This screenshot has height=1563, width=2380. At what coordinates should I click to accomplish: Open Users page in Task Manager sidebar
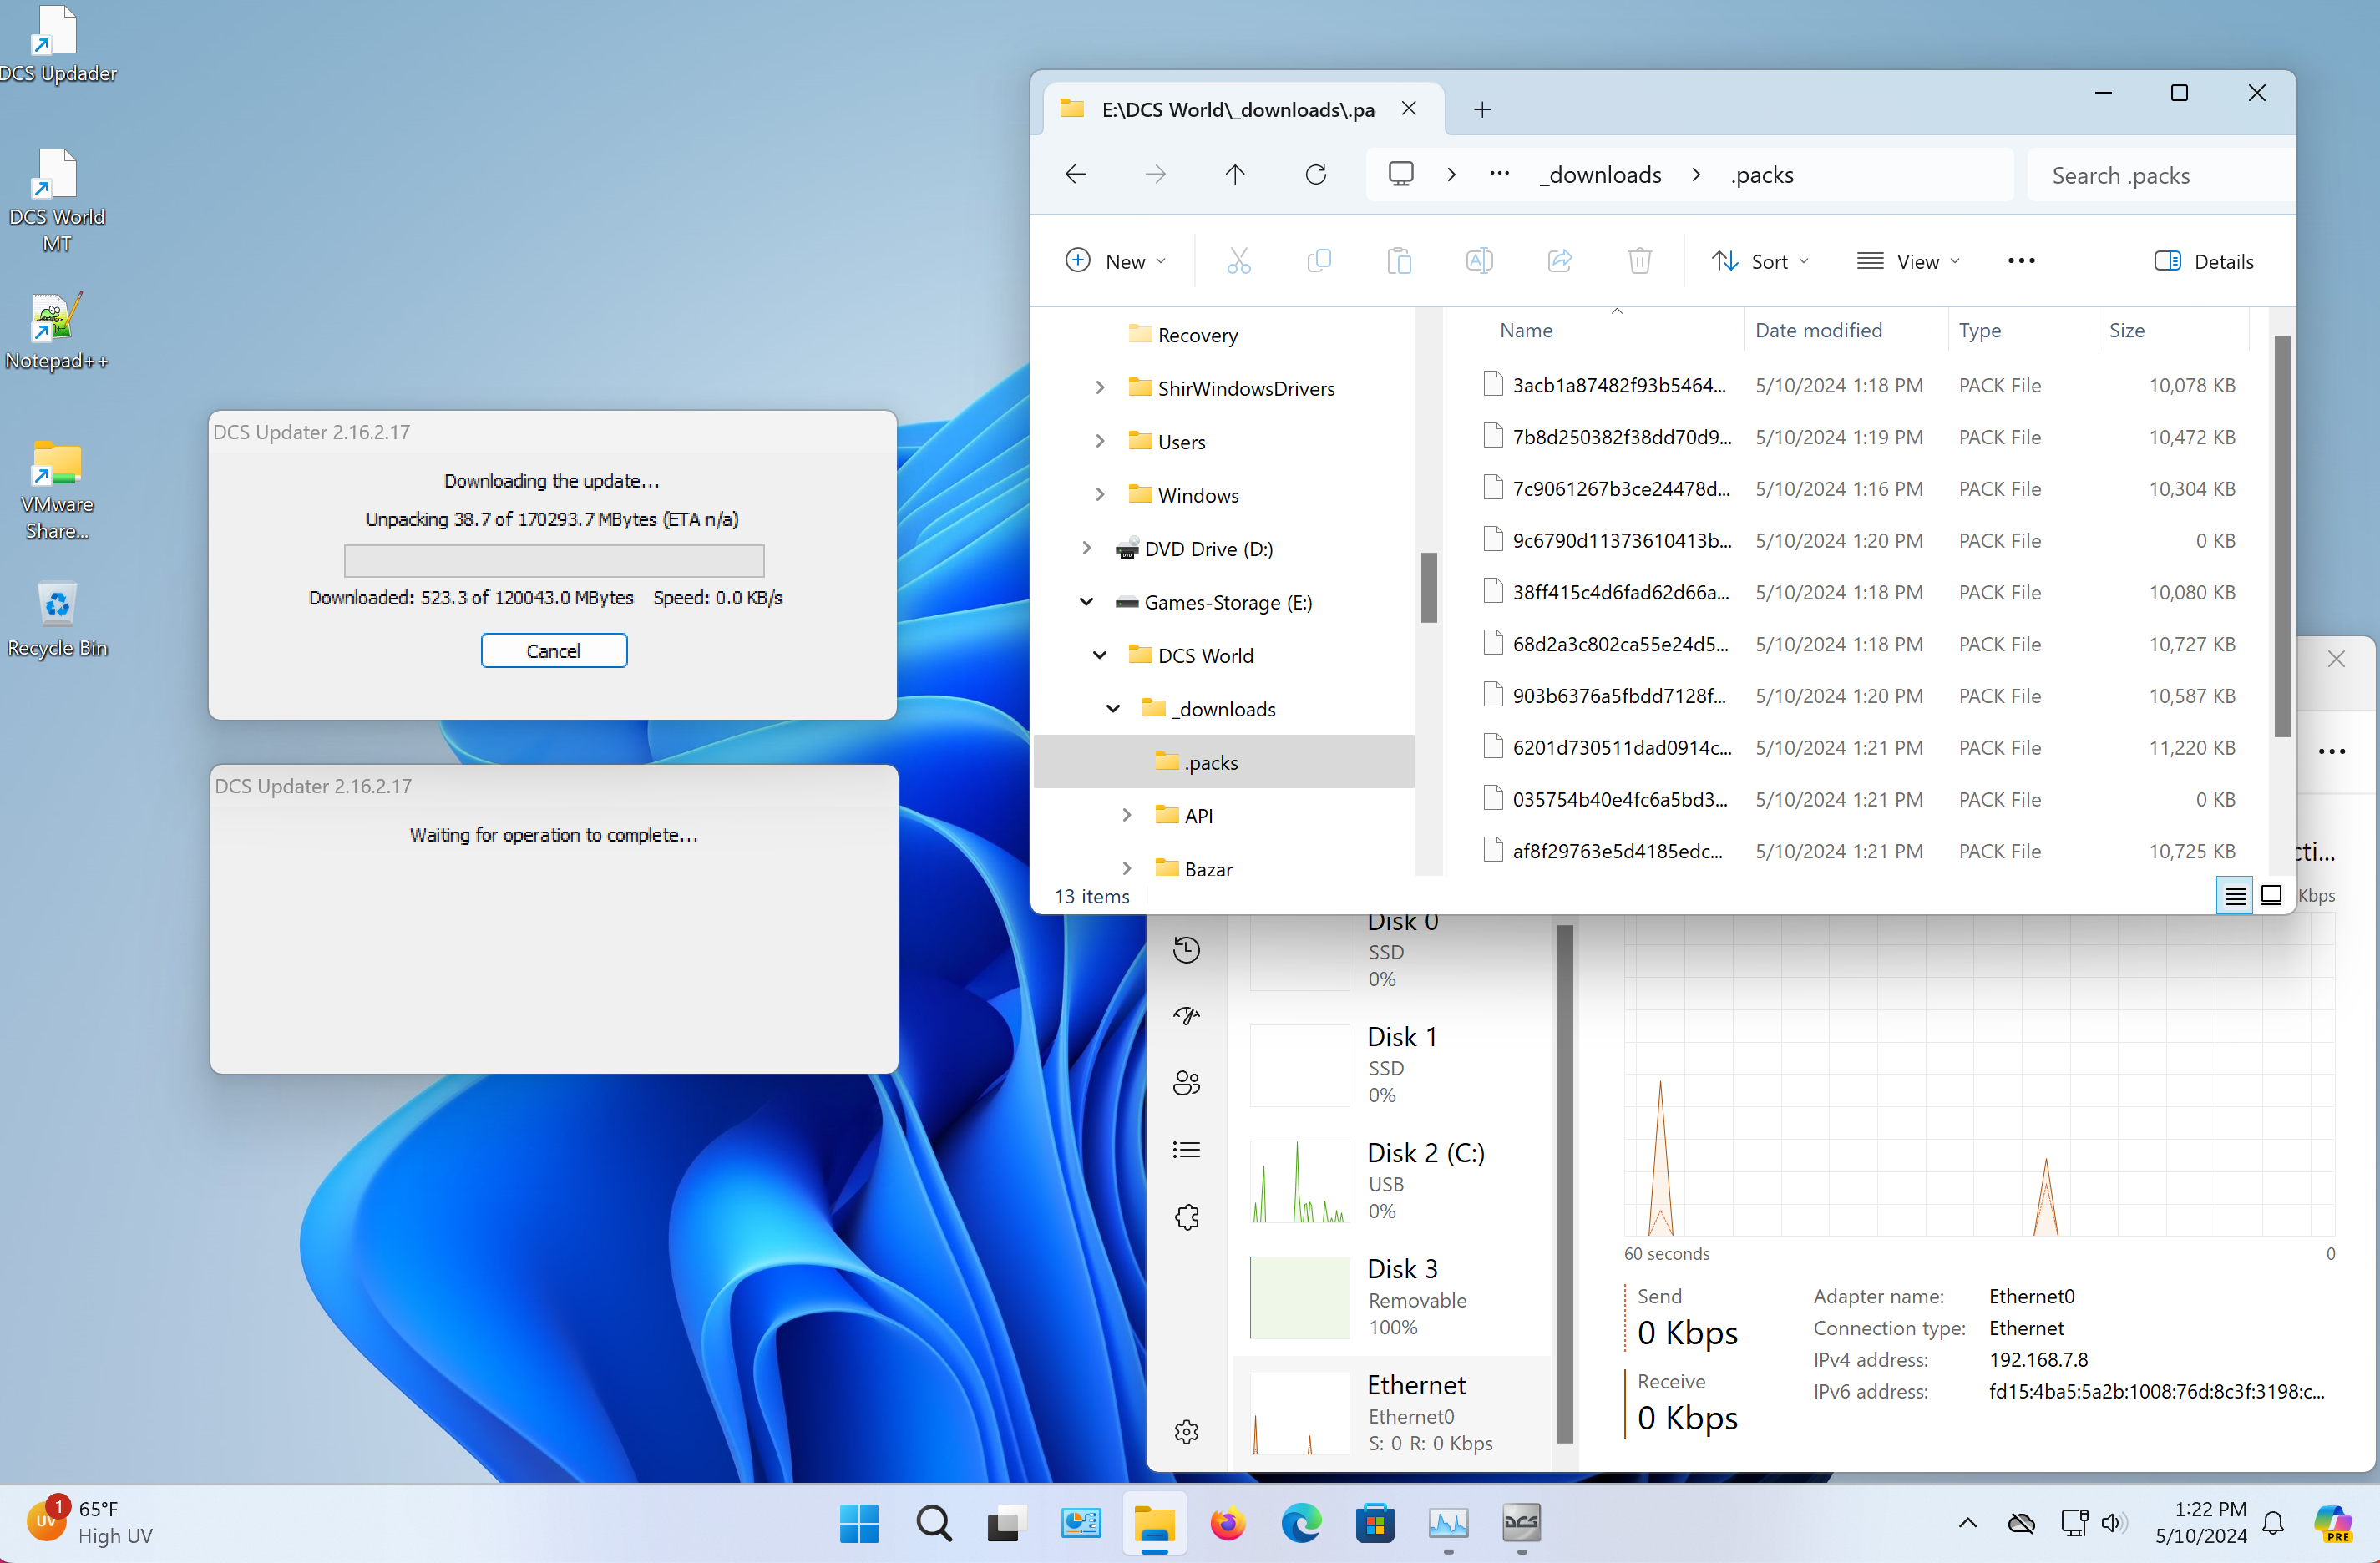[1187, 1083]
